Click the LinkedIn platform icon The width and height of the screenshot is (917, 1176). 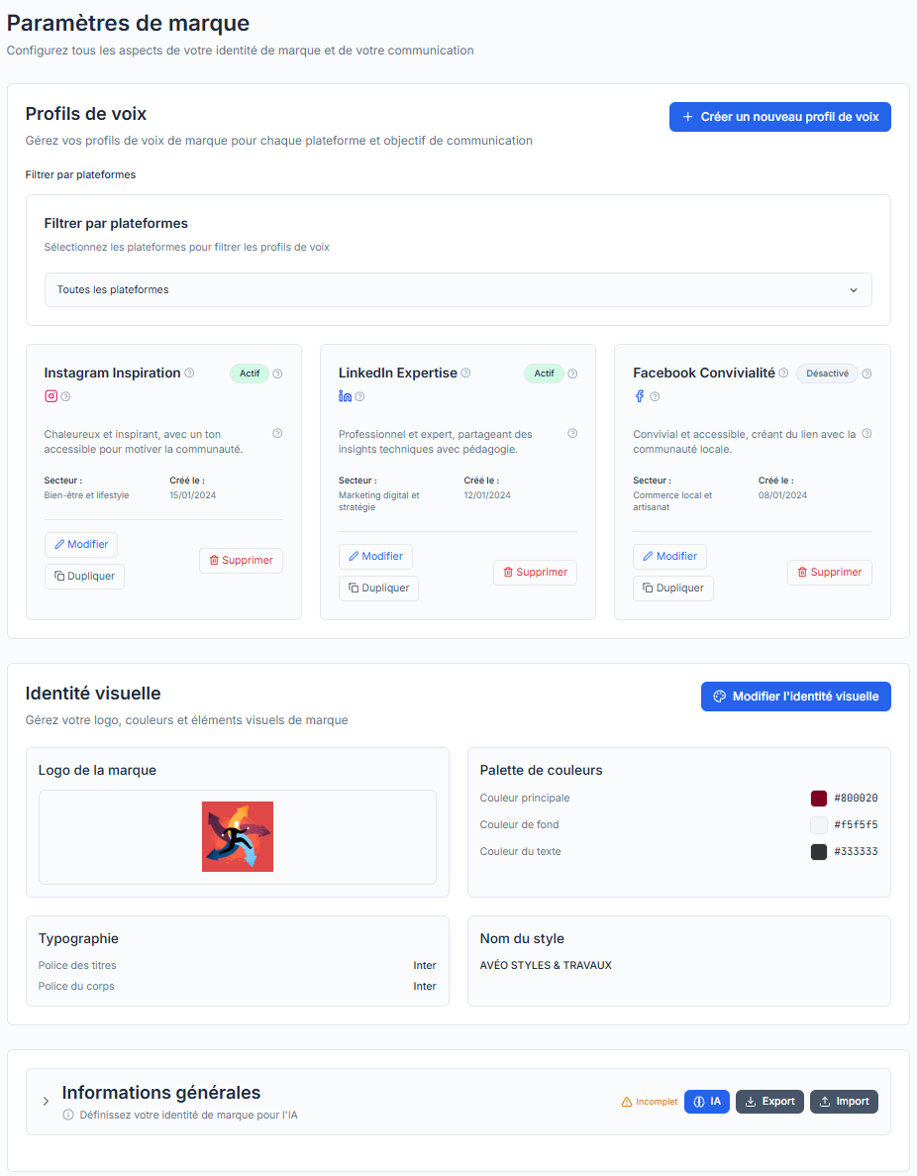coord(345,396)
